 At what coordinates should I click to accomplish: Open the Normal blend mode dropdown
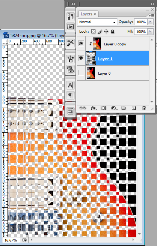pos(97,22)
